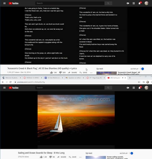Open more actions menu beside SAVE on the Sailing video
152x159 pixels.
pyautogui.click(x=81, y=157)
